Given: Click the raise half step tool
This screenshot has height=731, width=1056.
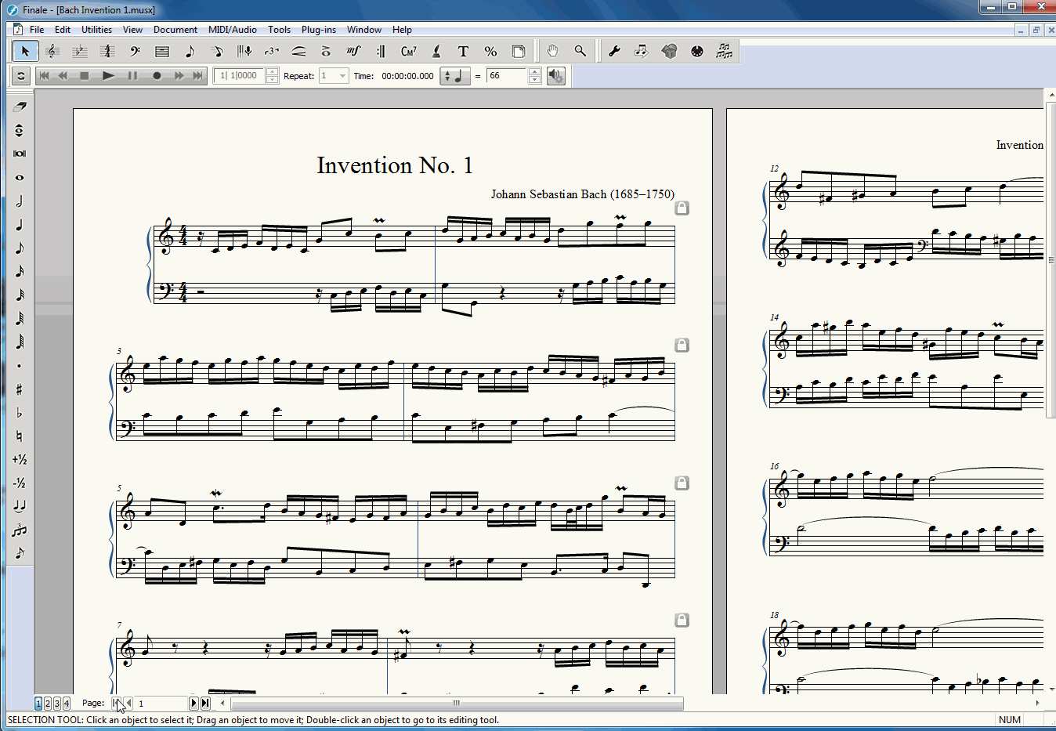Looking at the screenshot, I should coord(20,460).
